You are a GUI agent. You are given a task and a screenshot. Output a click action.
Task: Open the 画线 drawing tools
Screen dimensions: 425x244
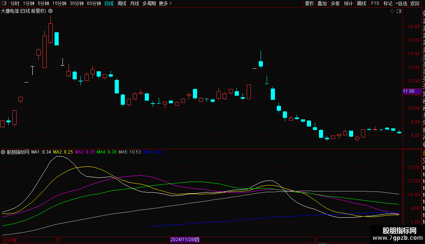[x=361, y=3]
